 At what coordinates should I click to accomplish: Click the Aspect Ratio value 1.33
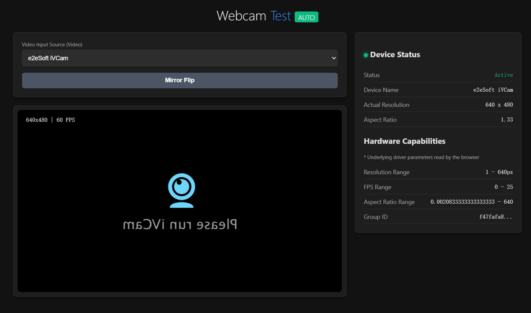click(507, 119)
